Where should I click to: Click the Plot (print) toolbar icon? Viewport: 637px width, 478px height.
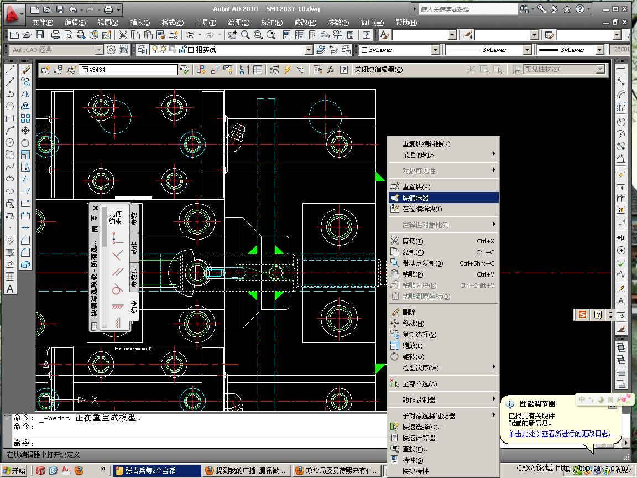pyautogui.click(x=56, y=35)
